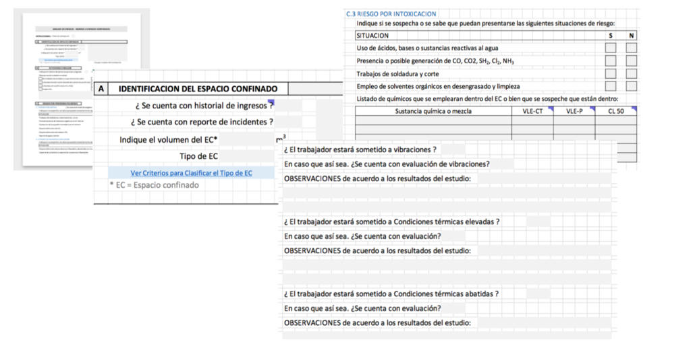Click the note * EC = Espacio confinado
Viewport: 691px width, 344px height.
click(x=155, y=185)
